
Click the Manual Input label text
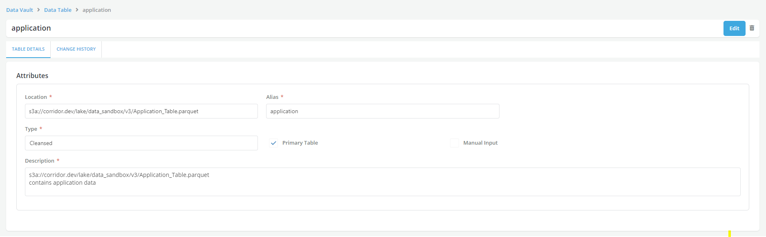tap(480, 143)
